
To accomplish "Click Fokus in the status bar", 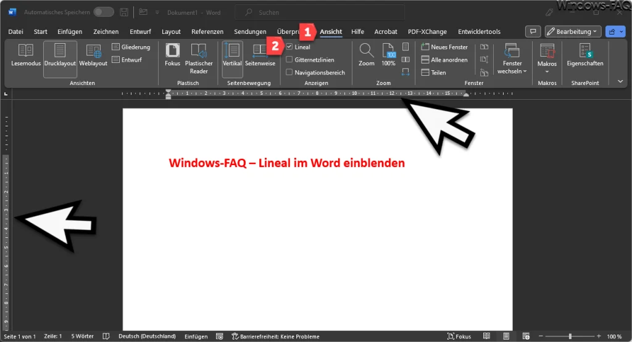I will click(459, 336).
